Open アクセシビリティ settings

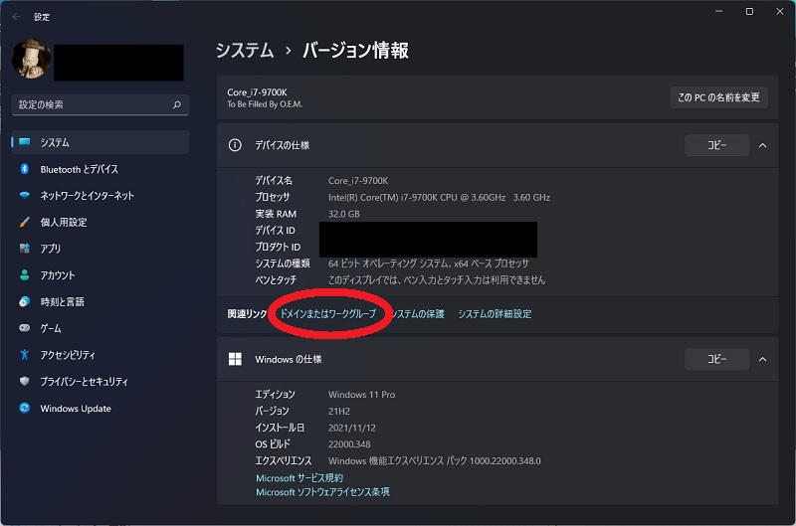pyautogui.click(x=100, y=355)
